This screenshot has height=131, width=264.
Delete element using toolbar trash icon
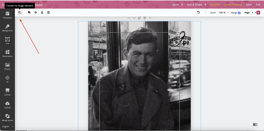click(48, 12)
